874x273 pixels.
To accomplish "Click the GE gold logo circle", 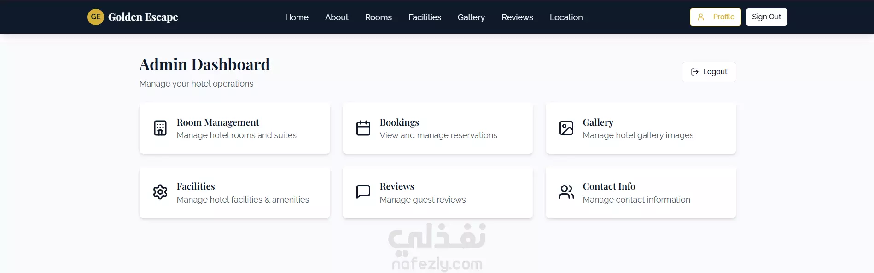I will [x=96, y=17].
